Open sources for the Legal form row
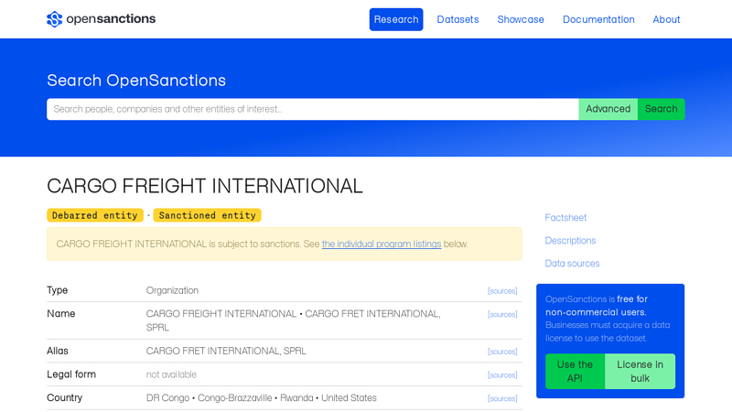Viewport: 732px width, 412px height. click(502, 375)
